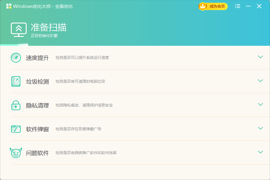The height and width of the screenshot is (180, 270).
Task: Open the main menu list button
Action: point(238,6)
